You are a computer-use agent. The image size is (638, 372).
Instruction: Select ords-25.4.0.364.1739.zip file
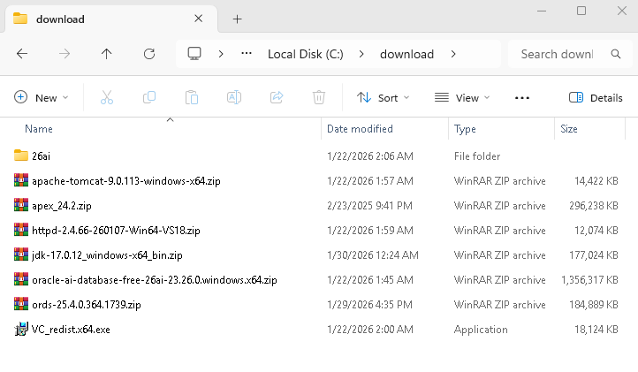point(87,305)
